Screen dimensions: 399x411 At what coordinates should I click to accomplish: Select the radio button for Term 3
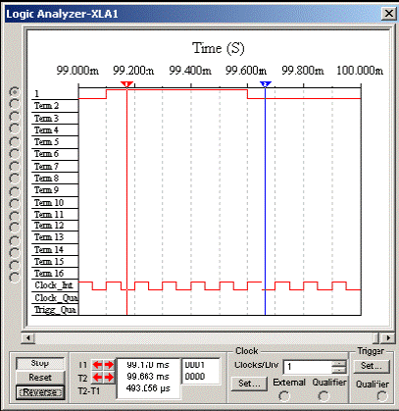click(x=15, y=117)
